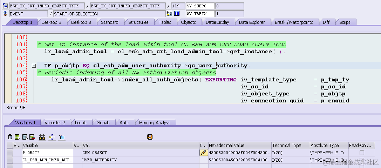Click the Technical Type column header
The image size is (381, 168).
tap(291, 146)
